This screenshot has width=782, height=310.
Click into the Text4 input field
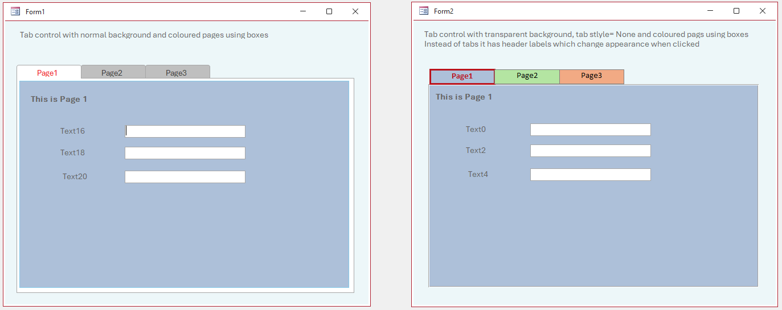click(x=591, y=175)
